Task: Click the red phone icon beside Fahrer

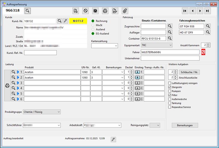Action: click(x=203, y=52)
